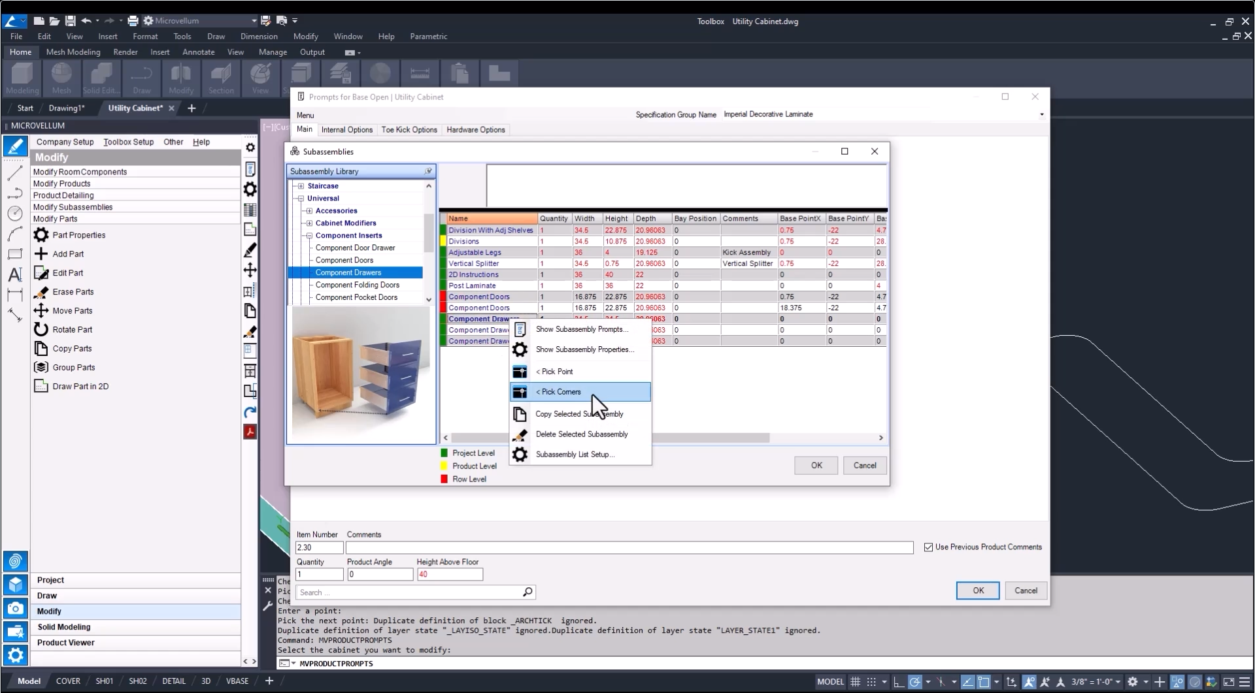1255x693 pixels.
Task: Expand the Staircase tree node
Action: click(x=301, y=186)
